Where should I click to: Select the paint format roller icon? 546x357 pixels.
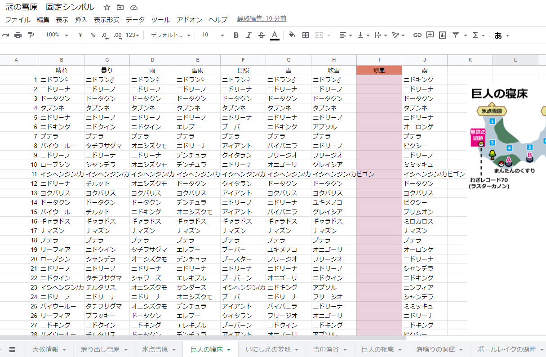[31, 35]
